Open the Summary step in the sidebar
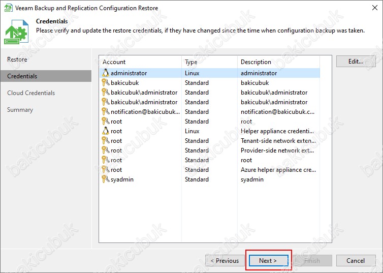The height and width of the screenshot is (273, 383). [x=20, y=110]
